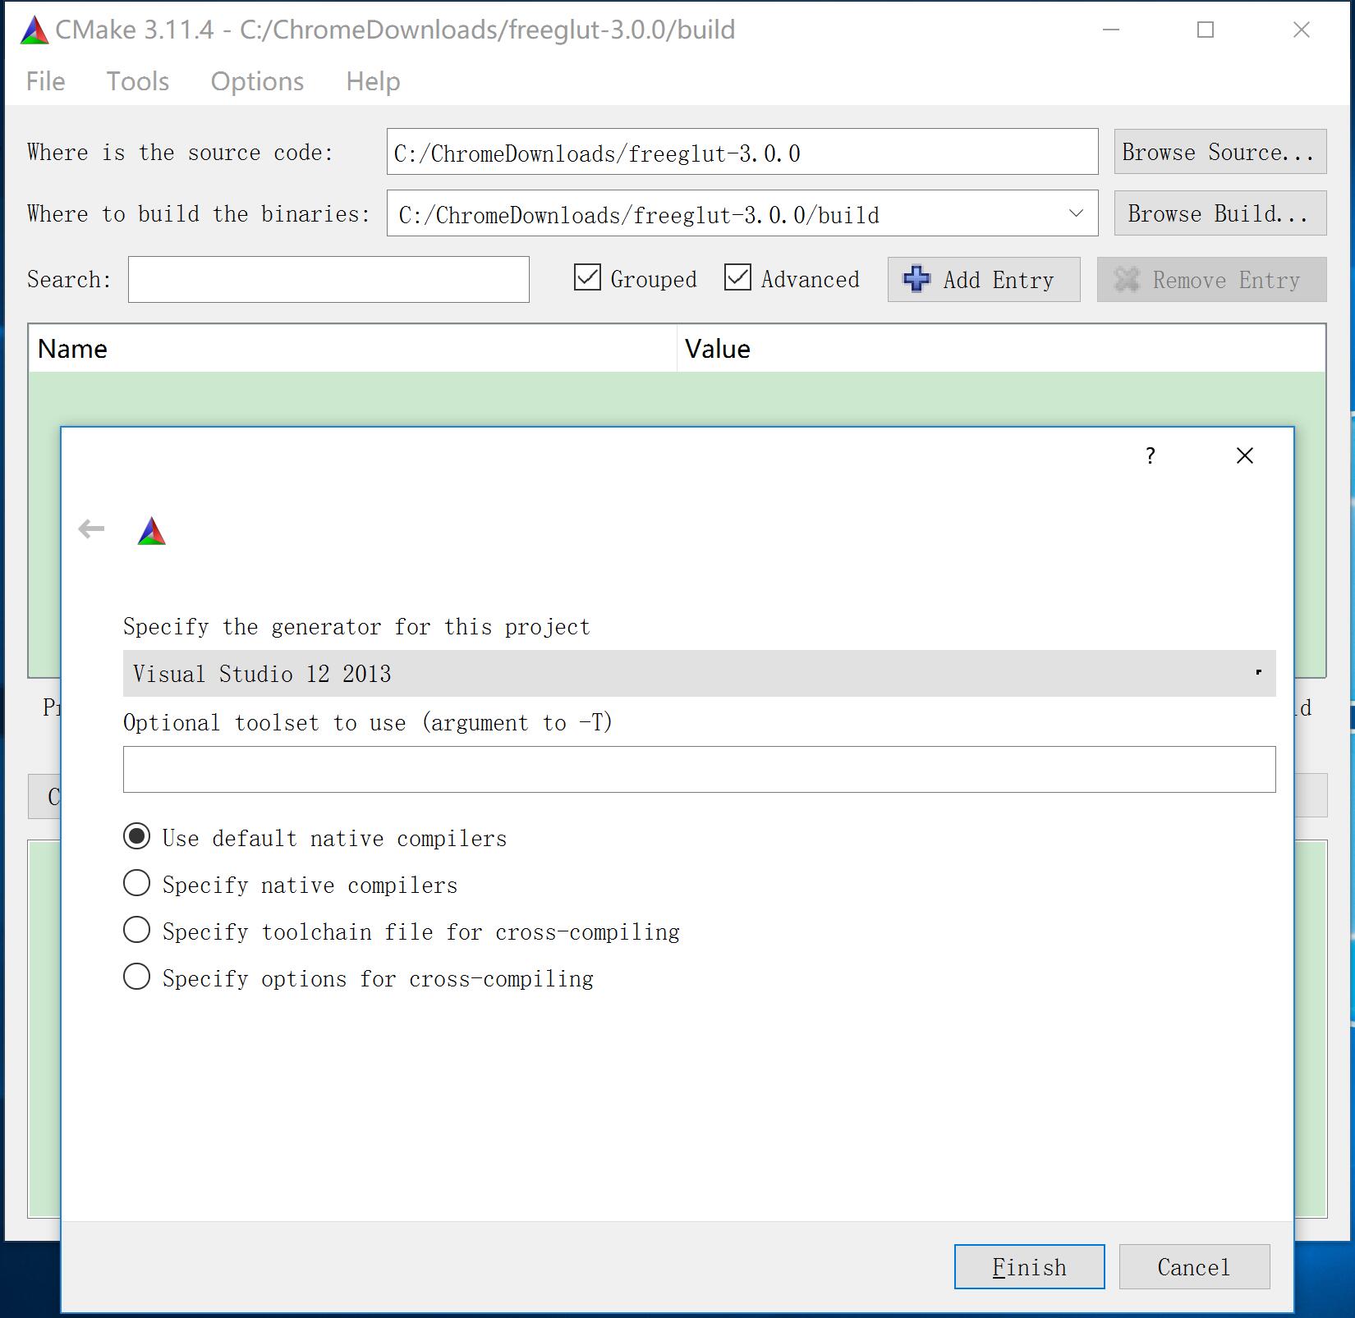Toggle the Advanced checkbox
Image resolution: width=1355 pixels, height=1318 pixels.
(737, 277)
